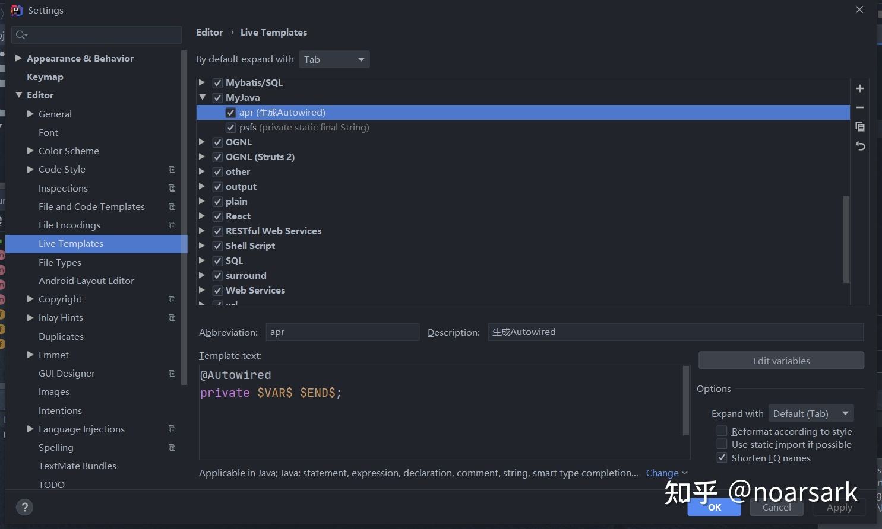Click project-level icon next to GUI Designer
882x529 pixels.
[x=172, y=373]
